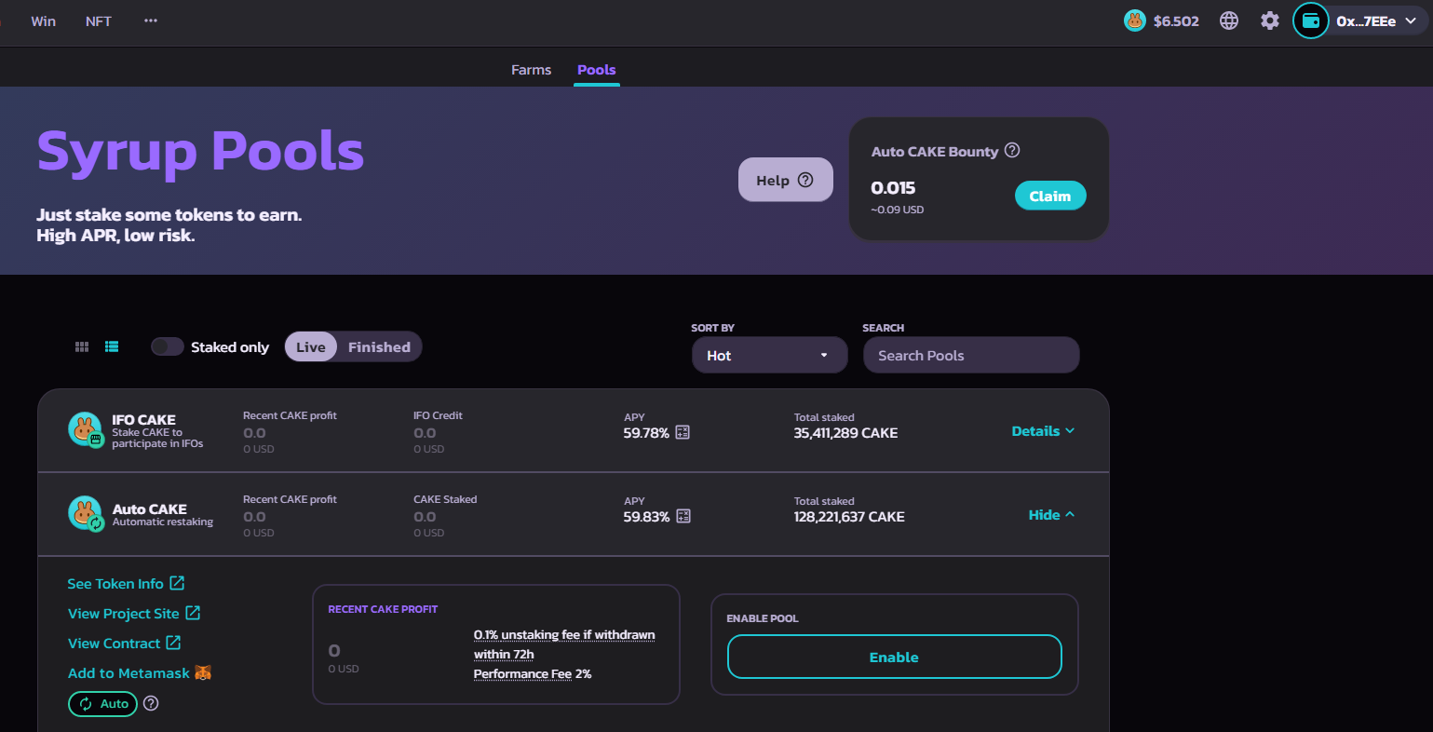The height and width of the screenshot is (732, 1433).
Task: Open the settings gear icon
Action: (1269, 20)
